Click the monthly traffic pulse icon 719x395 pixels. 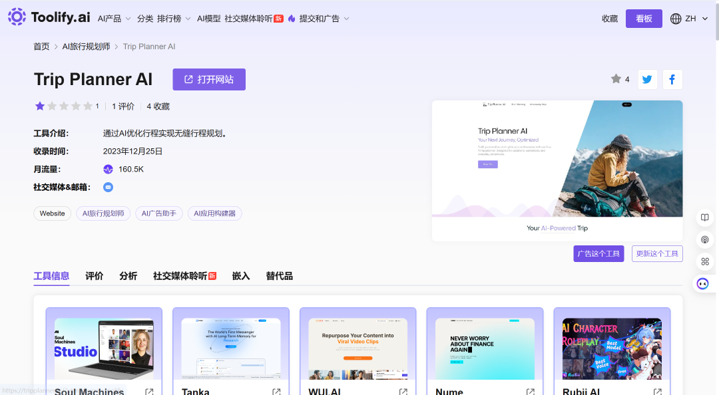pyautogui.click(x=108, y=170)
